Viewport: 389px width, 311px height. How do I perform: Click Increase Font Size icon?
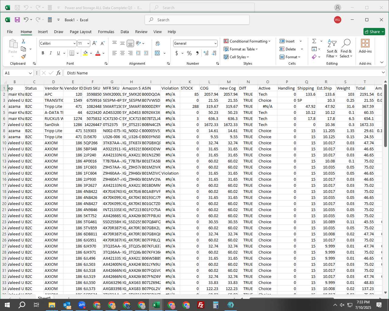(x=95, y=43)
